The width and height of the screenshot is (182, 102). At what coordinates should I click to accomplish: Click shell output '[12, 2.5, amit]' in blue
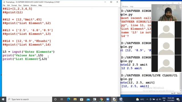135,86
